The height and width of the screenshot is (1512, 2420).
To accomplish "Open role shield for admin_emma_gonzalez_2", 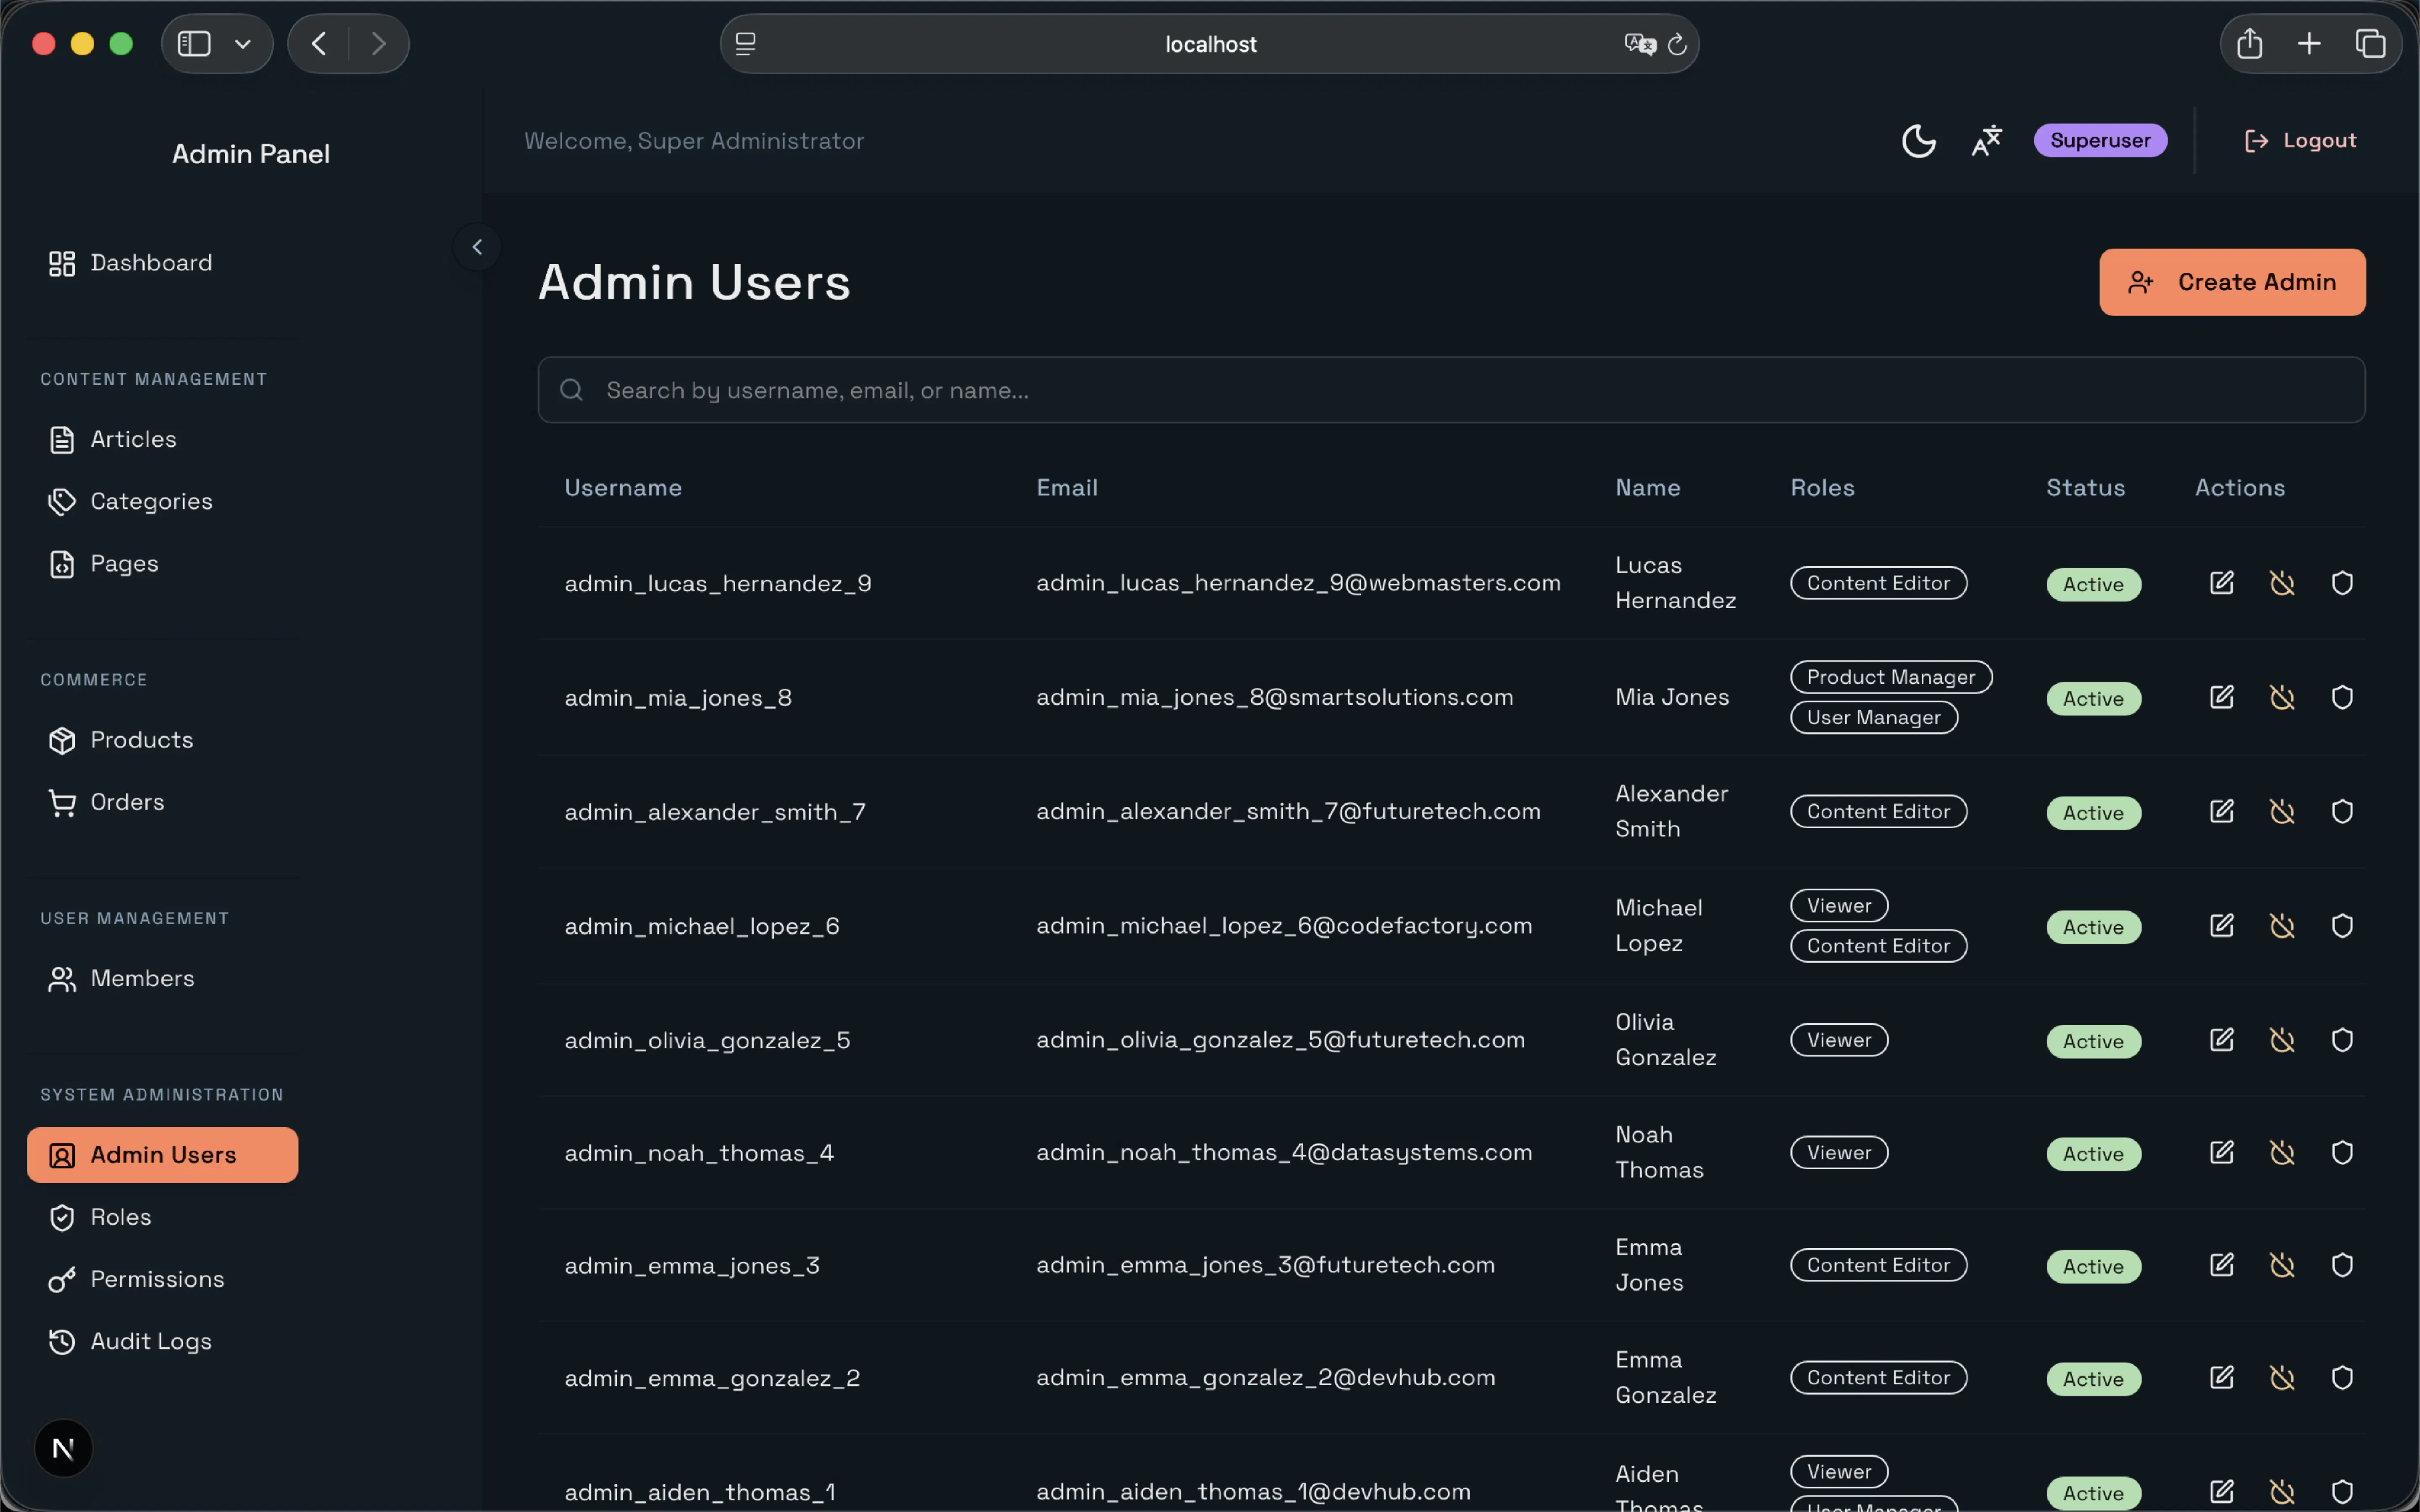I will [x=2342, y=1378].
